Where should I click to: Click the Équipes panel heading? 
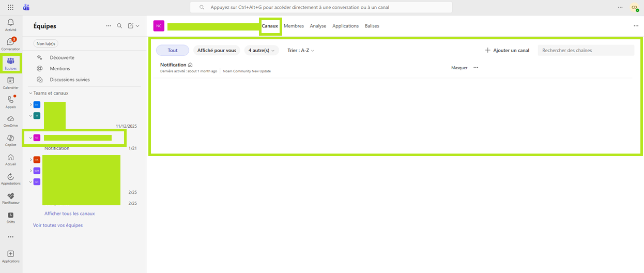pyautogui.click(x=44, y=26)
